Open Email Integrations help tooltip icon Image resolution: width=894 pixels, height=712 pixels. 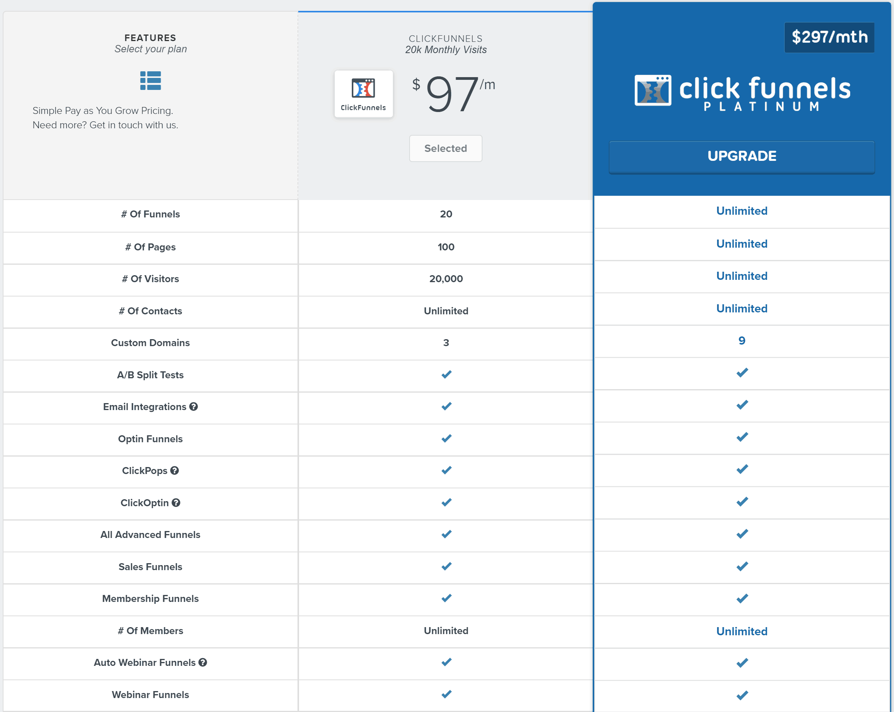(194, 407)
